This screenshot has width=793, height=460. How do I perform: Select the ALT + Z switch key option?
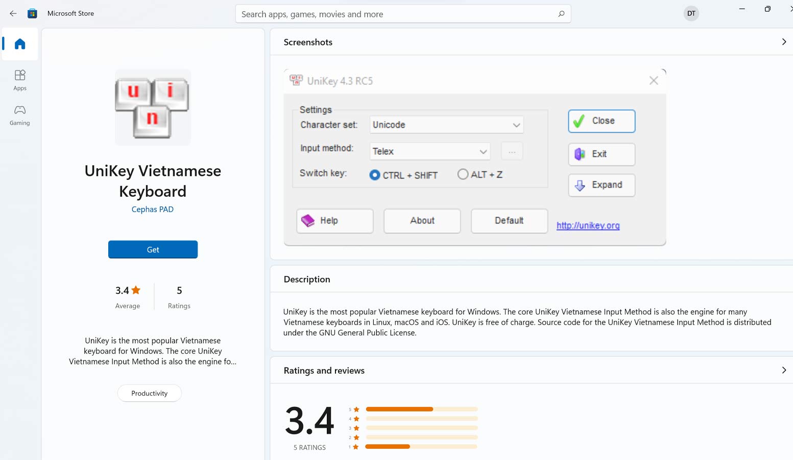click(x=480, y=174)
